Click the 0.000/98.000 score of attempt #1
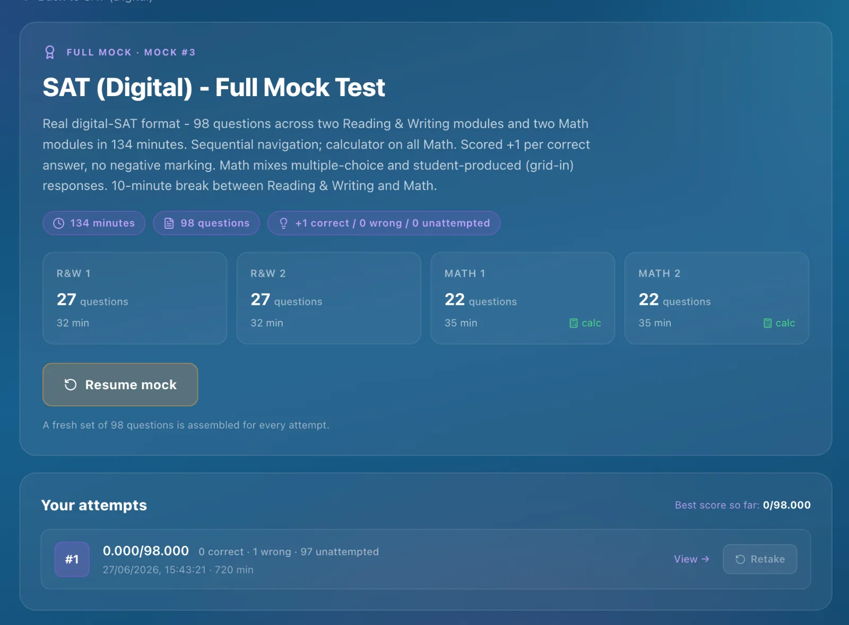The image size is (849, 625). [146, 551]
